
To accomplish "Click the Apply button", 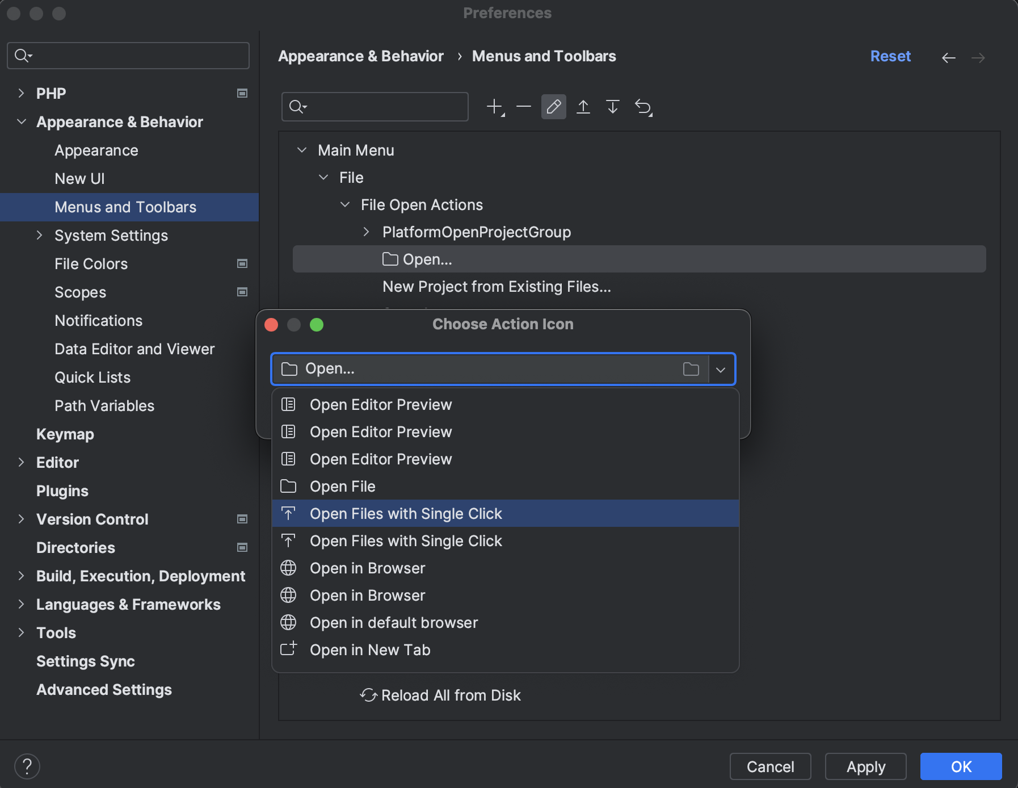I will click(865, 766).
